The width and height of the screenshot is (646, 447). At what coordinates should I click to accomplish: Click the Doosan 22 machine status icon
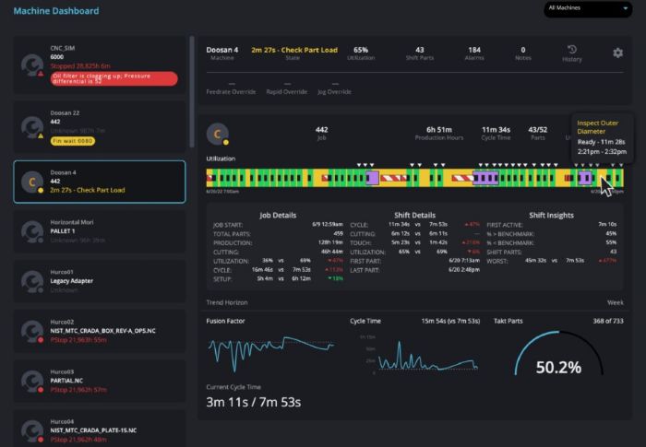(32, 127)
